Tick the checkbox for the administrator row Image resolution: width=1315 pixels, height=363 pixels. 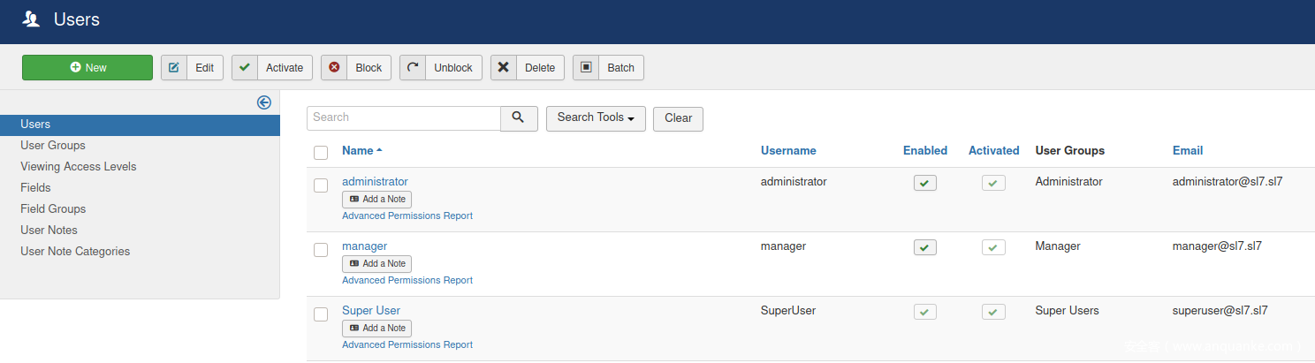(321, 185)
